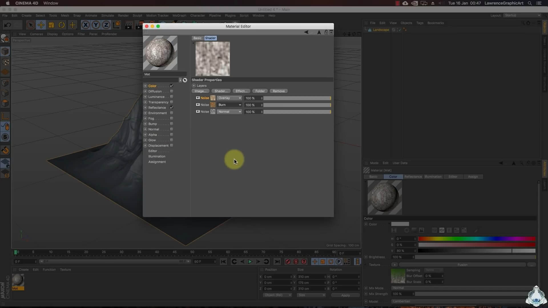
Task: Disable the Reflectance channel checkbox
Action: [172, 108]
